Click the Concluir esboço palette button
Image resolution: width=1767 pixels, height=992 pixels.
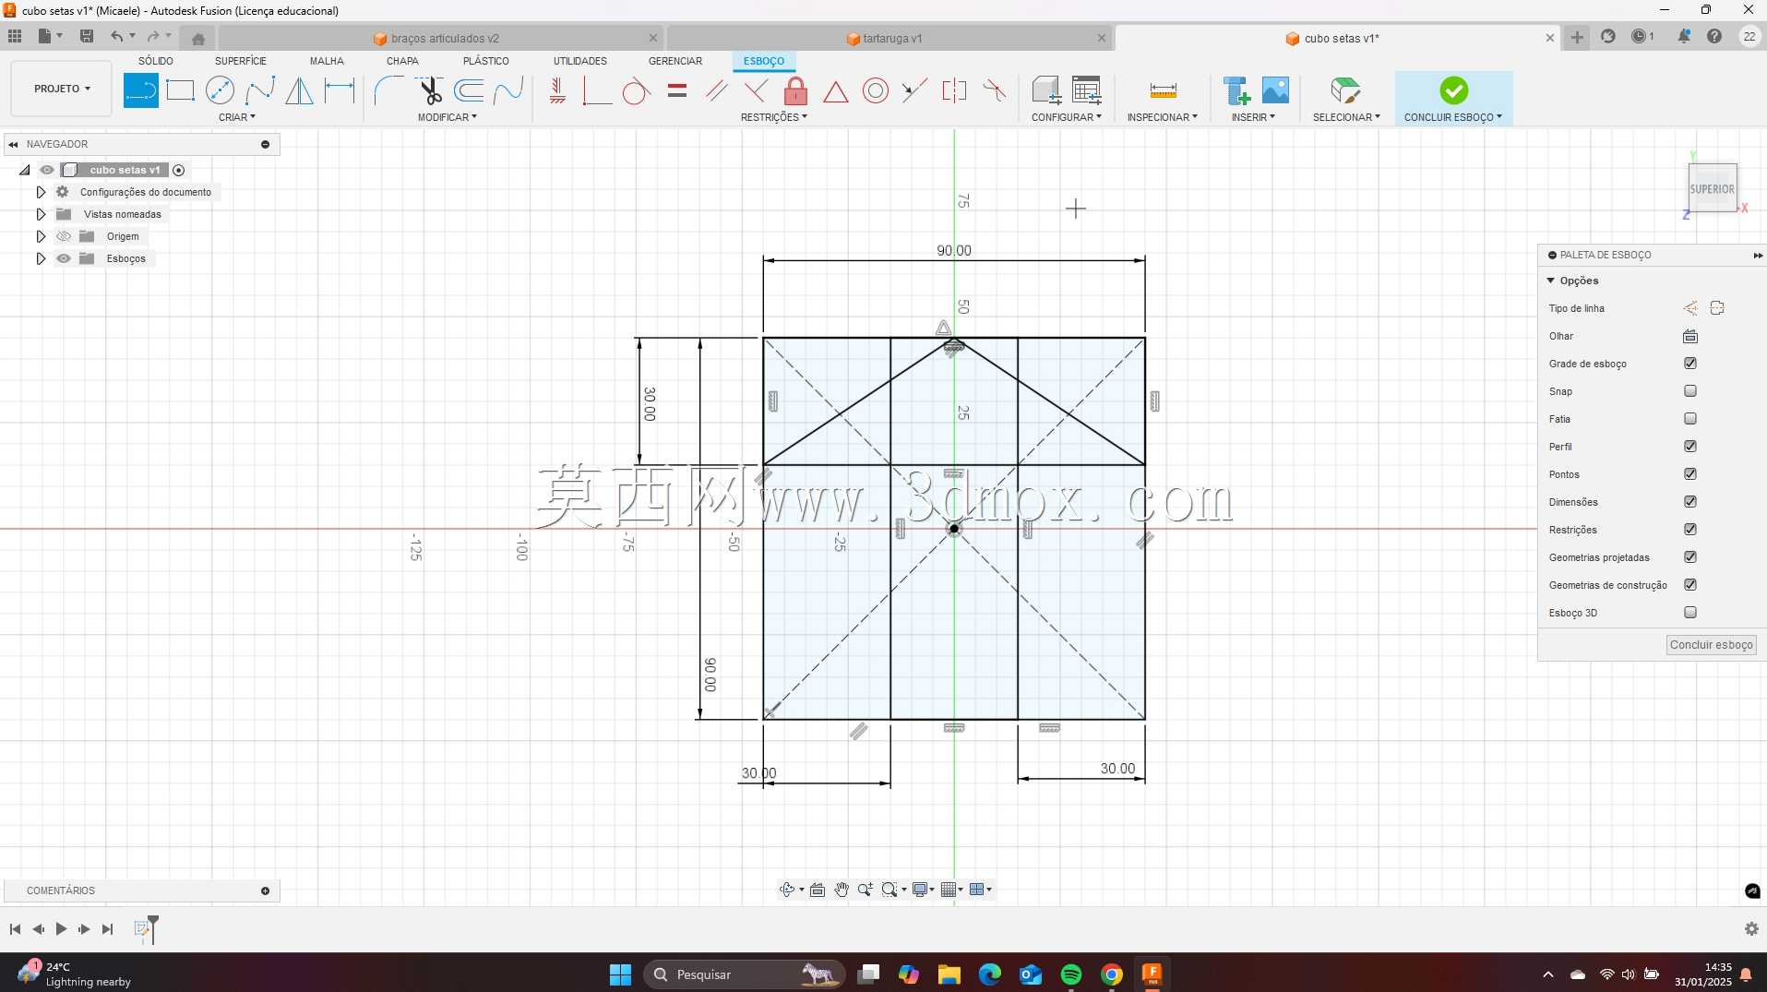(x=1712, y=645)
